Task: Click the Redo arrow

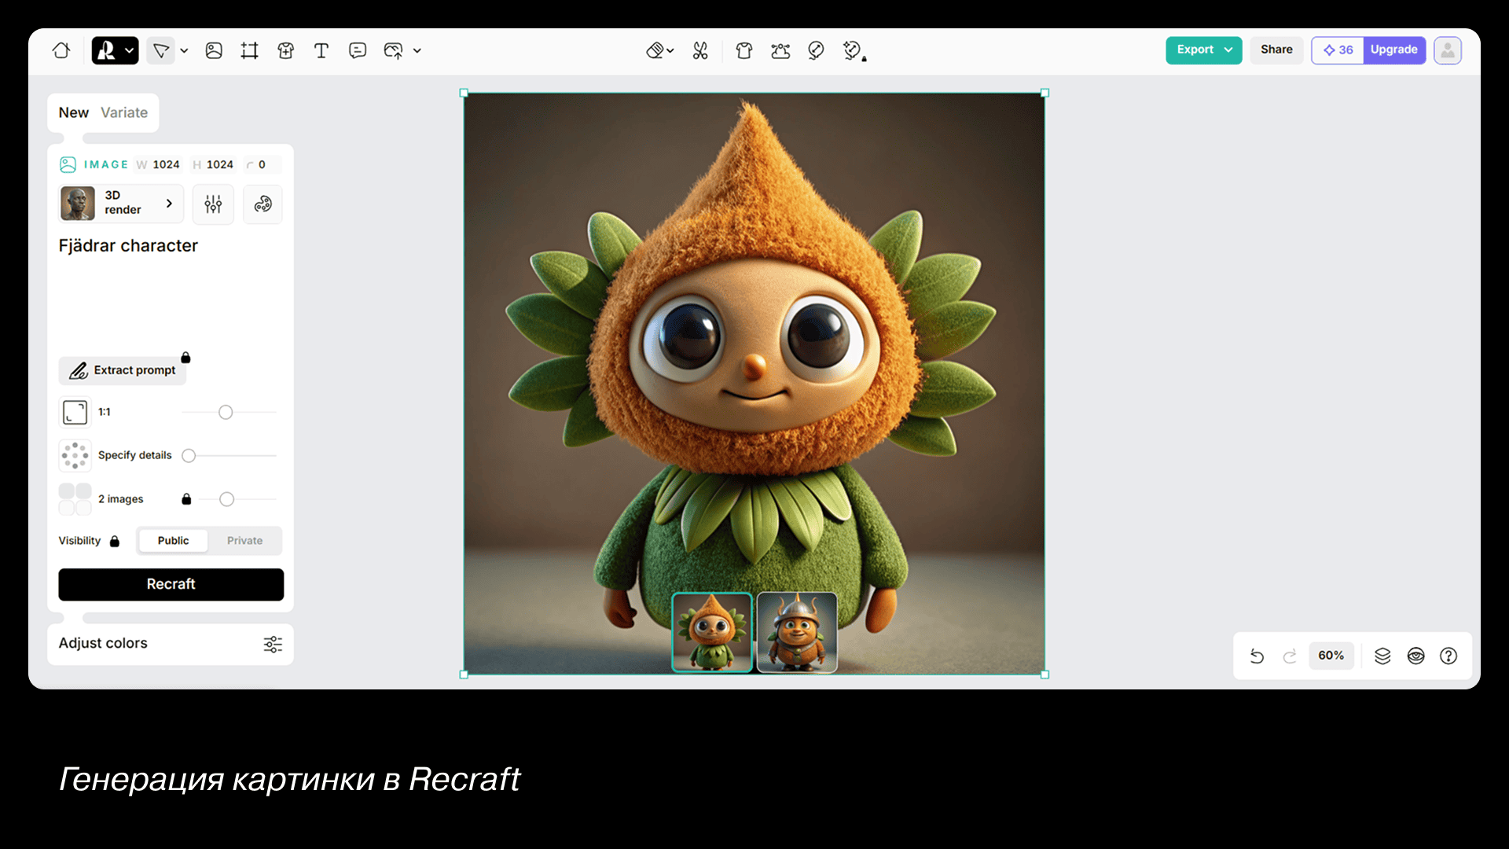Action: pyautogui.click(x=1290, y=656)
